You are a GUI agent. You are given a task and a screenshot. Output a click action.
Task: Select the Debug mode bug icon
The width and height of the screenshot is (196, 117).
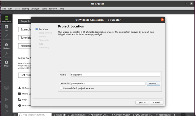click(x=6, y=46)
